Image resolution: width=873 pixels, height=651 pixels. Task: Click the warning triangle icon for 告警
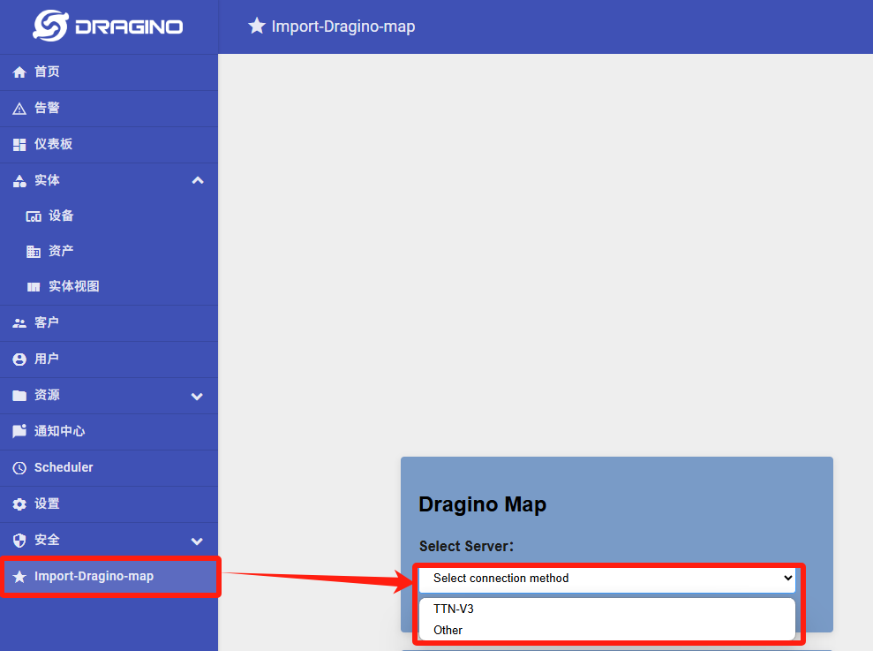click(19, 109)
